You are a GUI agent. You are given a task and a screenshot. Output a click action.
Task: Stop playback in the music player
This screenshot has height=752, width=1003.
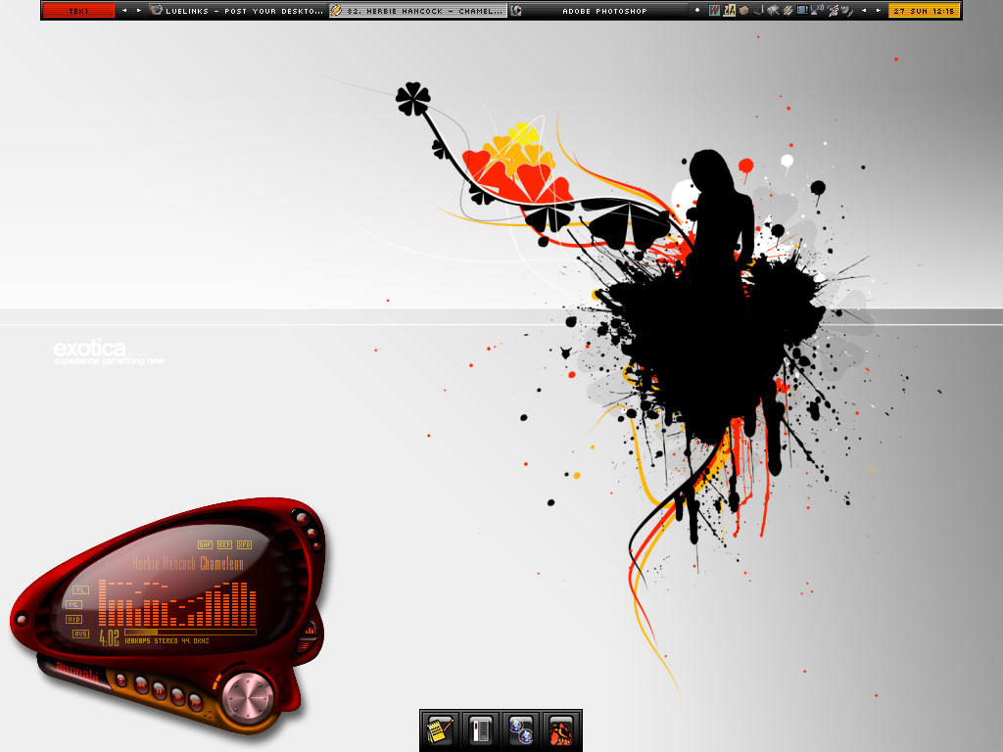click(177, 696)
